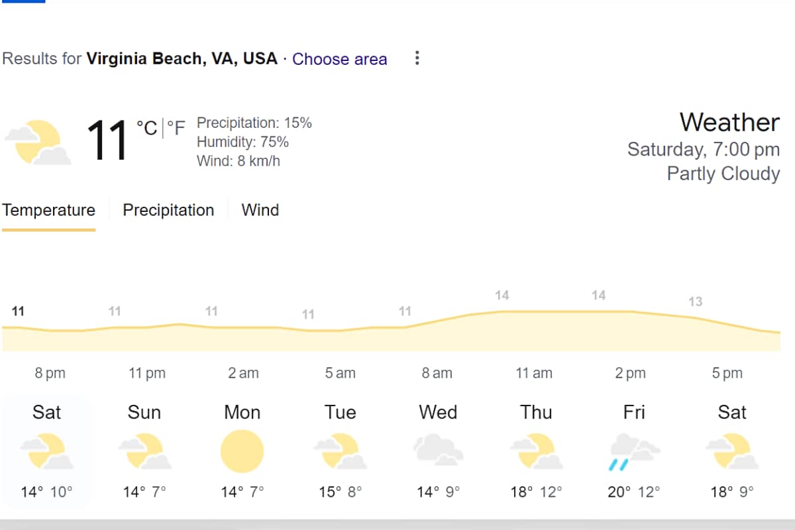
Task: Select the sunny Monday forecast icon
Action: [242, 451]
